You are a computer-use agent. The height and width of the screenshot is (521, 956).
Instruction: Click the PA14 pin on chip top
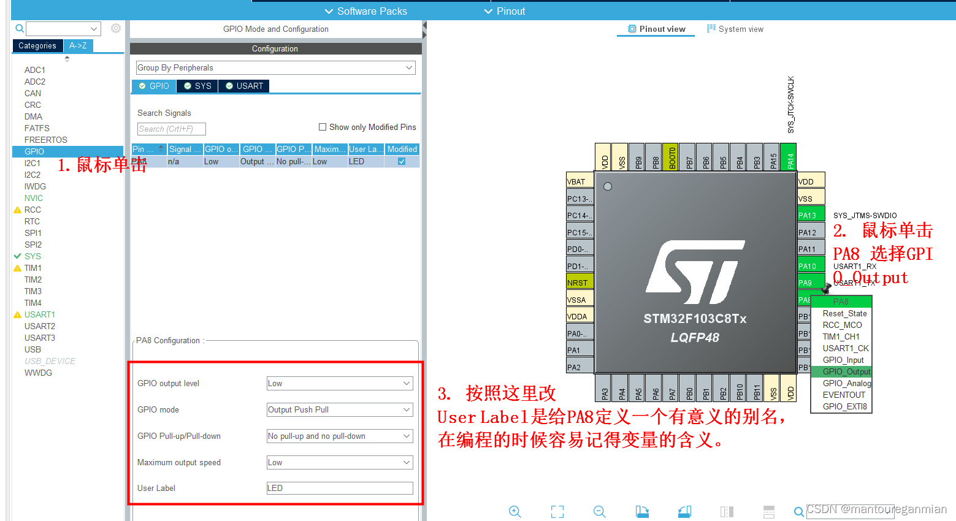point(788,156)
